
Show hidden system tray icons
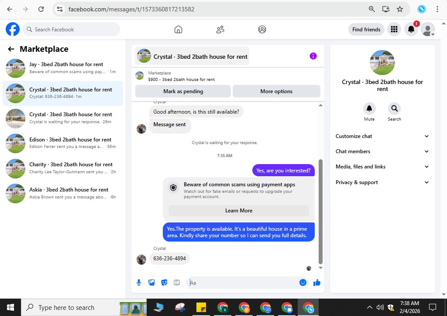pyautogui.click(x=369, y=307)
